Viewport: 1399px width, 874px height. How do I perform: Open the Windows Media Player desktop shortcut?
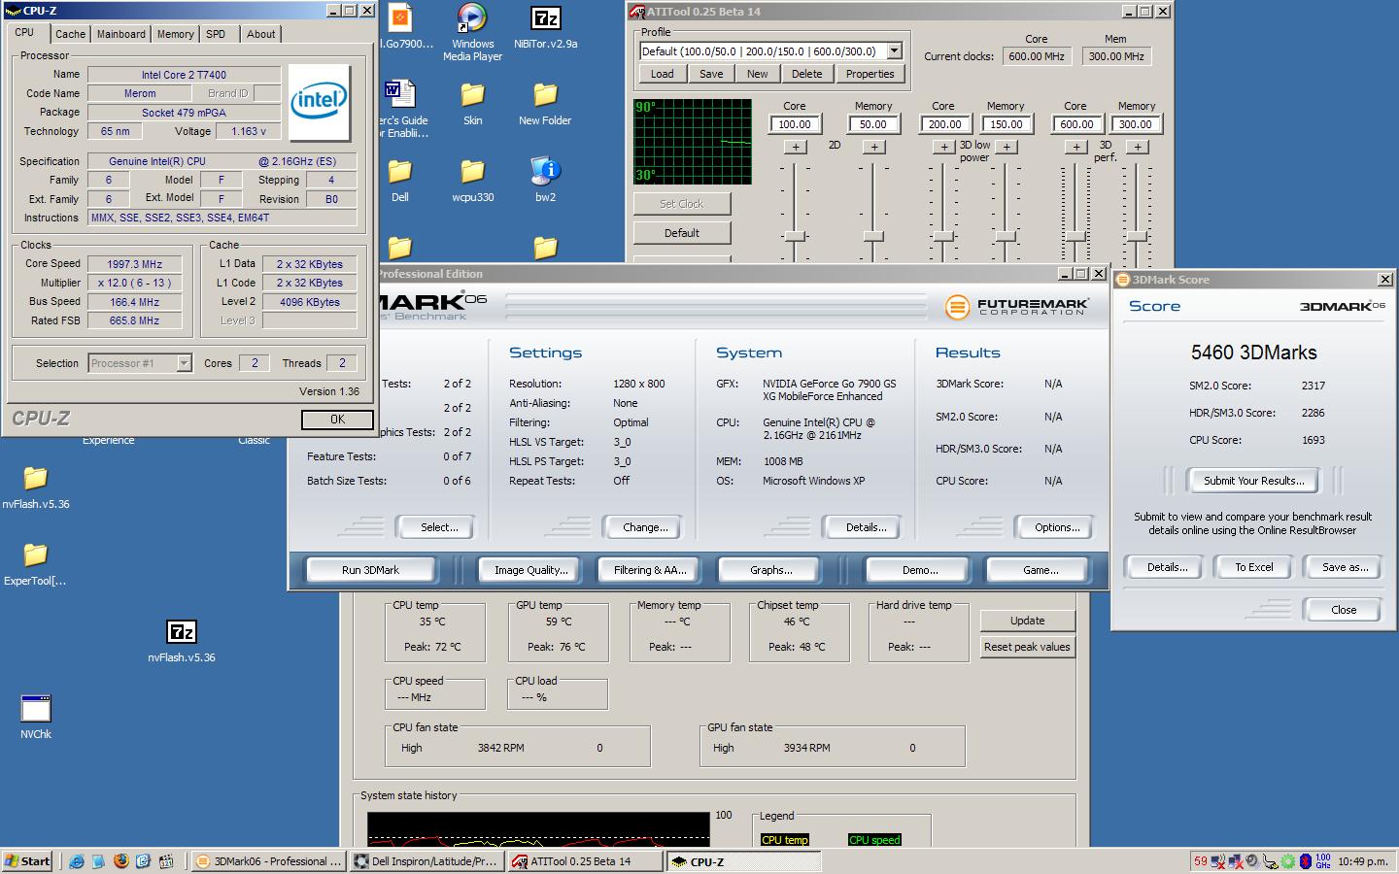coord(472,19)
